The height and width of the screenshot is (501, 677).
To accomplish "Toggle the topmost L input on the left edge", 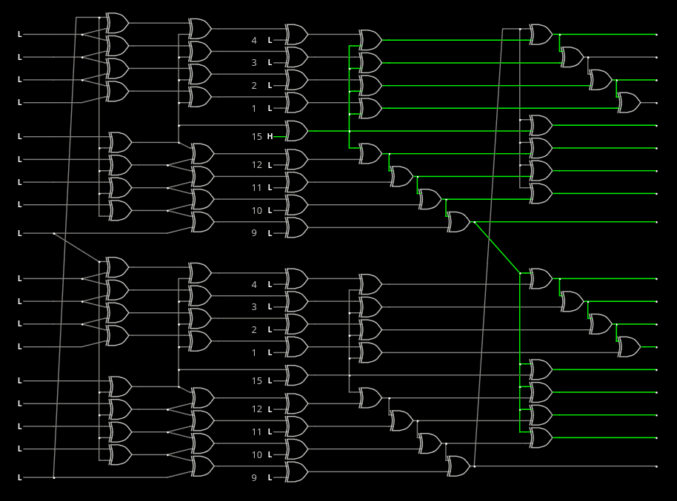I will 19,35.
